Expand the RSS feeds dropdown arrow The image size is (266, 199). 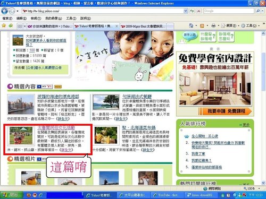coord(207,26)
